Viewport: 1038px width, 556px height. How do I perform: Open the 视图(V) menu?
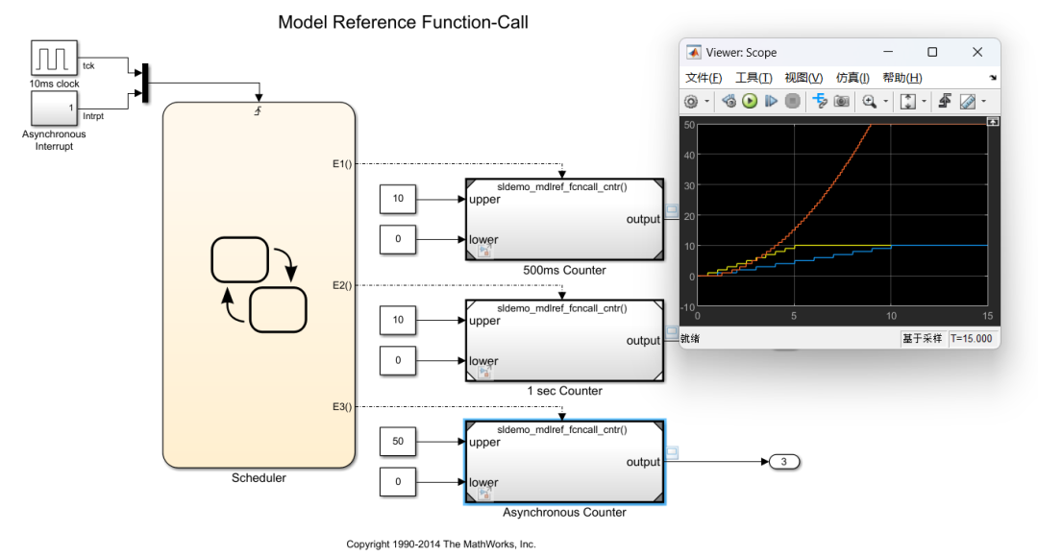tap(803, 78)
